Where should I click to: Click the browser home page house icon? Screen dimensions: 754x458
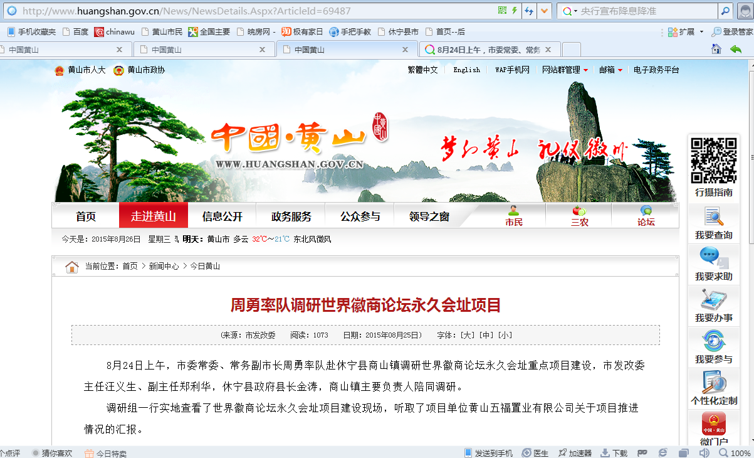point(716,50)
